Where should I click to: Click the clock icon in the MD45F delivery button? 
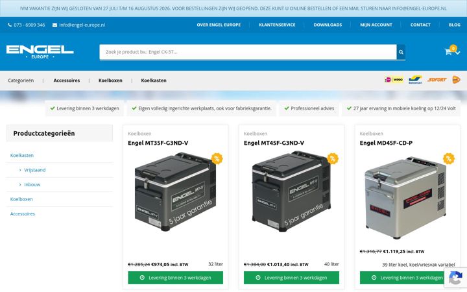[x=374, y=278]
